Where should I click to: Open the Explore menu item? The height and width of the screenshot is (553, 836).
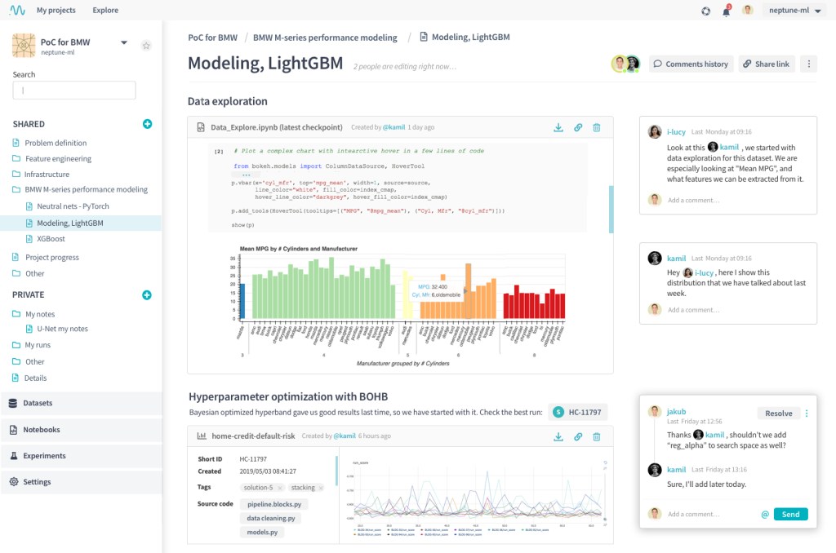coord(105,10)
